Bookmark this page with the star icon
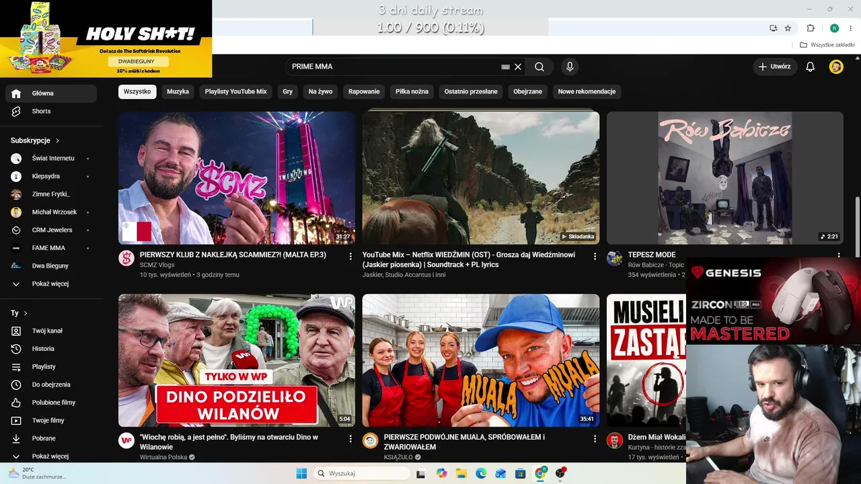This screenshot has width=861, height=484. pos(788,28)
